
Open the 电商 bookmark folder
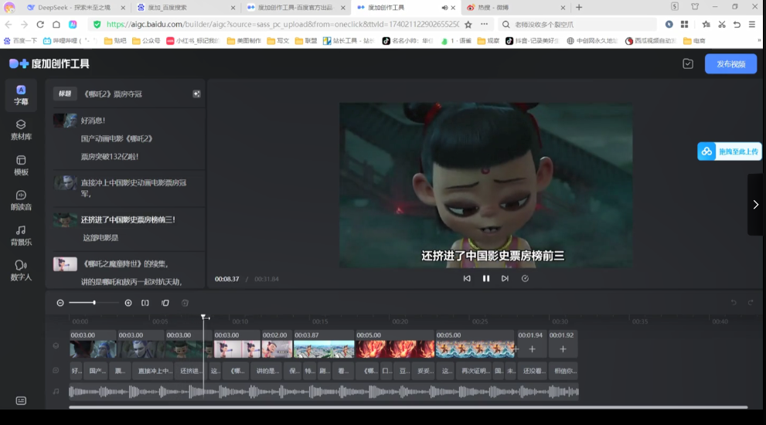[694, 40]
